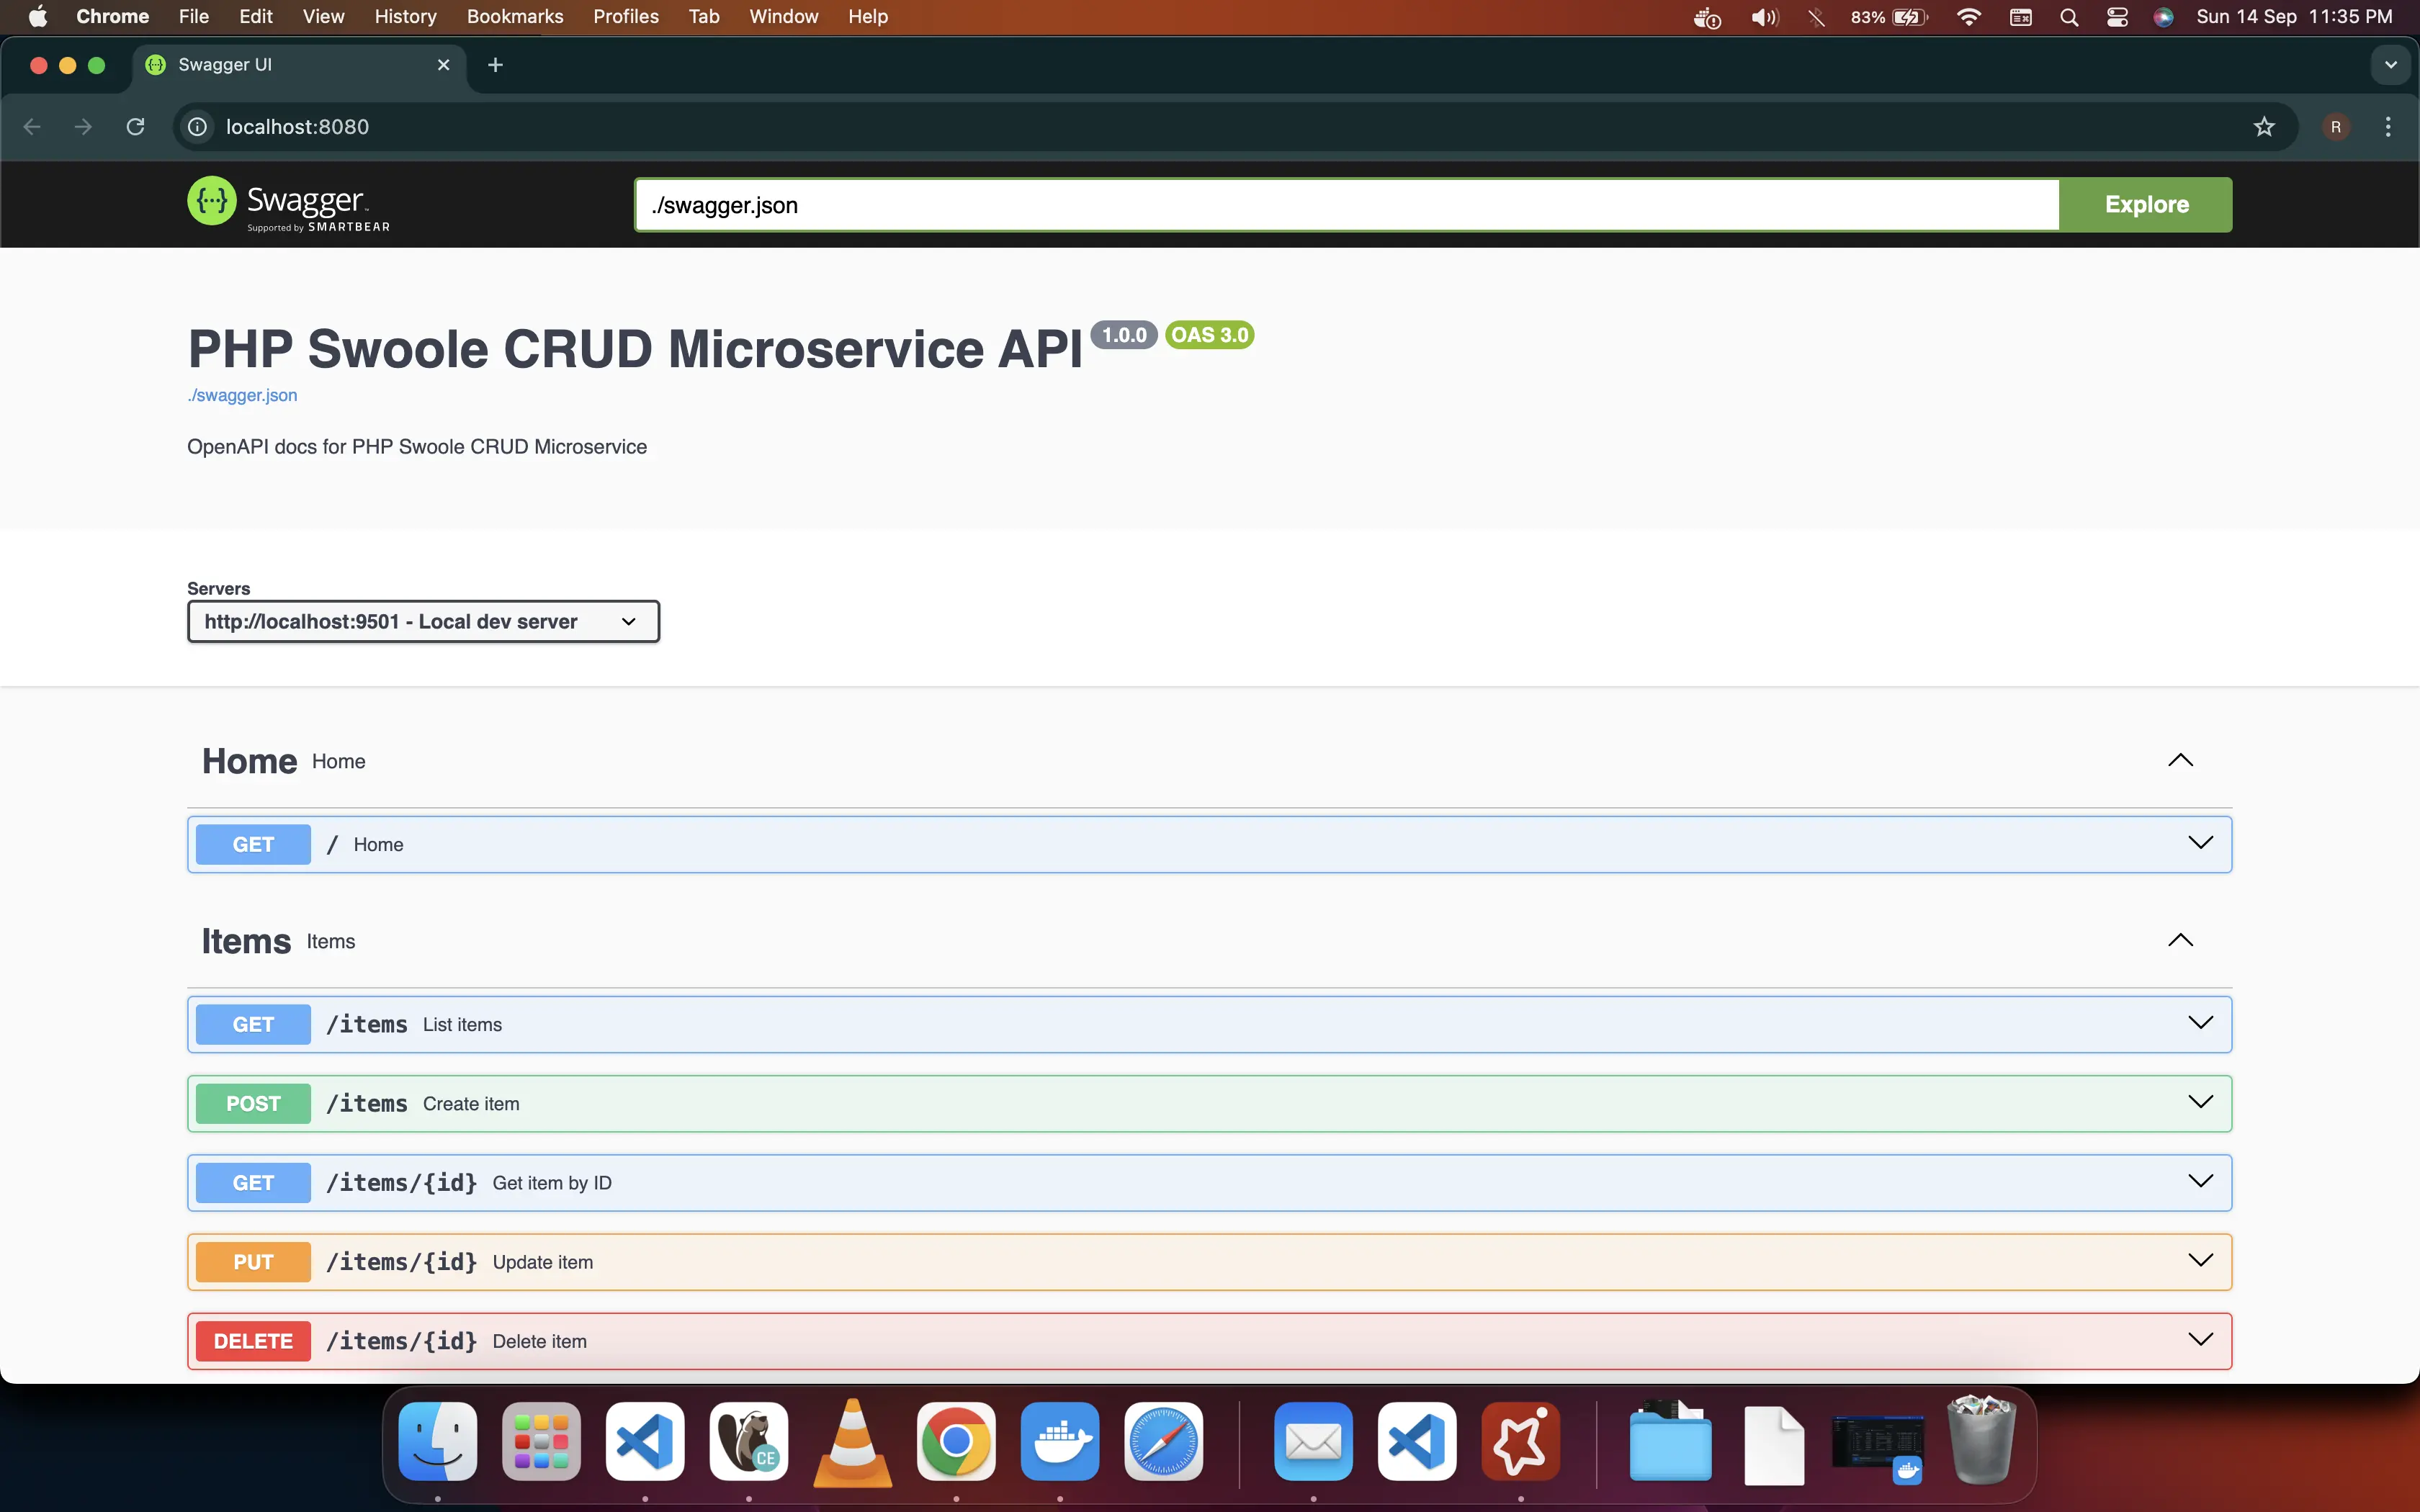Viewport: 2420px width, 1512px height.
Task: Open Docker Desktop from the dock
Action: (1059, 1441)
